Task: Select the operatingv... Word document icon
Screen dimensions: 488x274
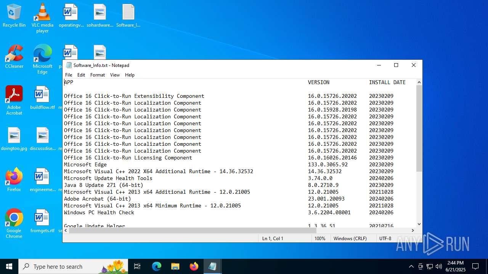Action: [x=71, y=16]
